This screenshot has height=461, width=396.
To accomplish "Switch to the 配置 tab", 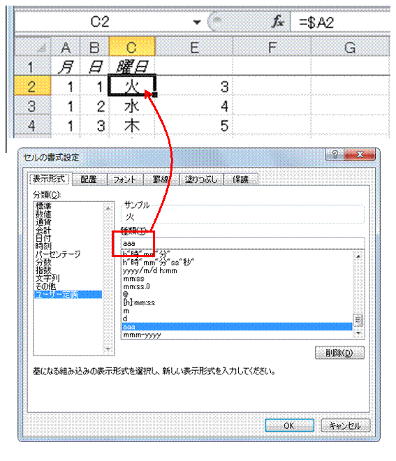I will [89, 179].
